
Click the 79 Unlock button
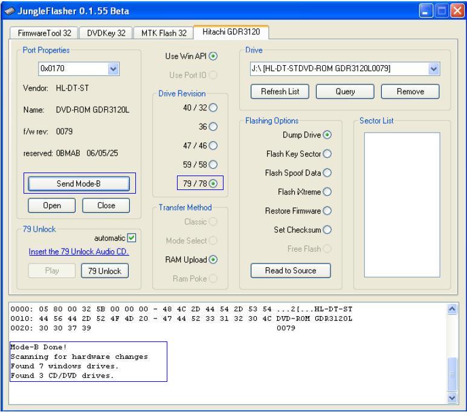click(x=105, y=271)
